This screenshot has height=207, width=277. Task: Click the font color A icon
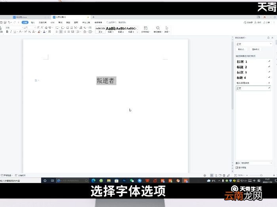tap(44, 32)
